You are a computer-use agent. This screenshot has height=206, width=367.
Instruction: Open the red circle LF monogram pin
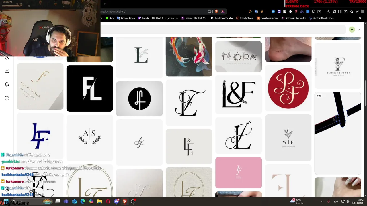point(288,88)
